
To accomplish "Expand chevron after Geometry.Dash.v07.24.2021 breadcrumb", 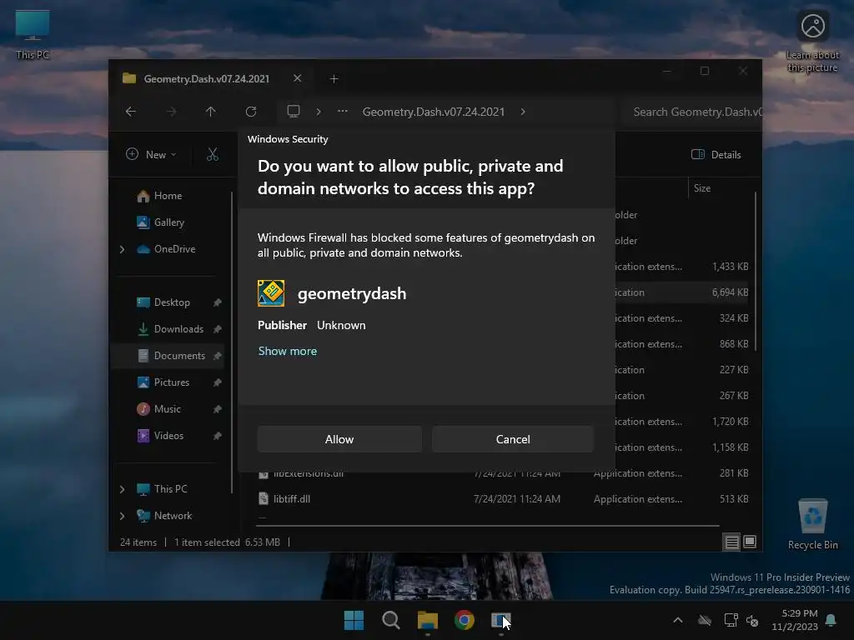I will pyautogui.click(x=523, y=112).
